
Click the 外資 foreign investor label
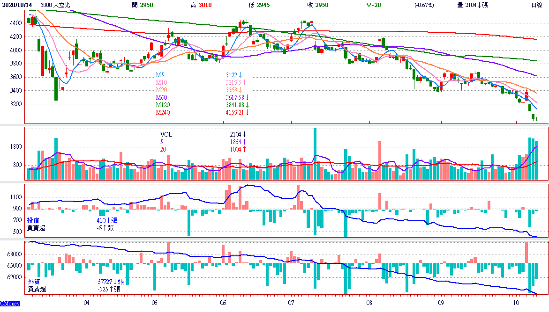[x=34, y=282]
